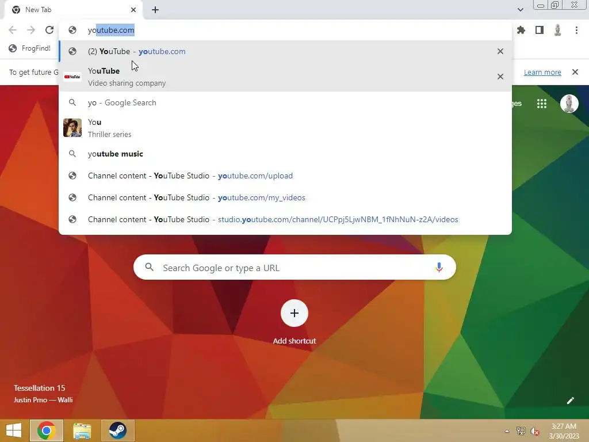Click the Learn more link
Image resolution: width=589 pixels, height=442 pixels.
click(542, 72)
